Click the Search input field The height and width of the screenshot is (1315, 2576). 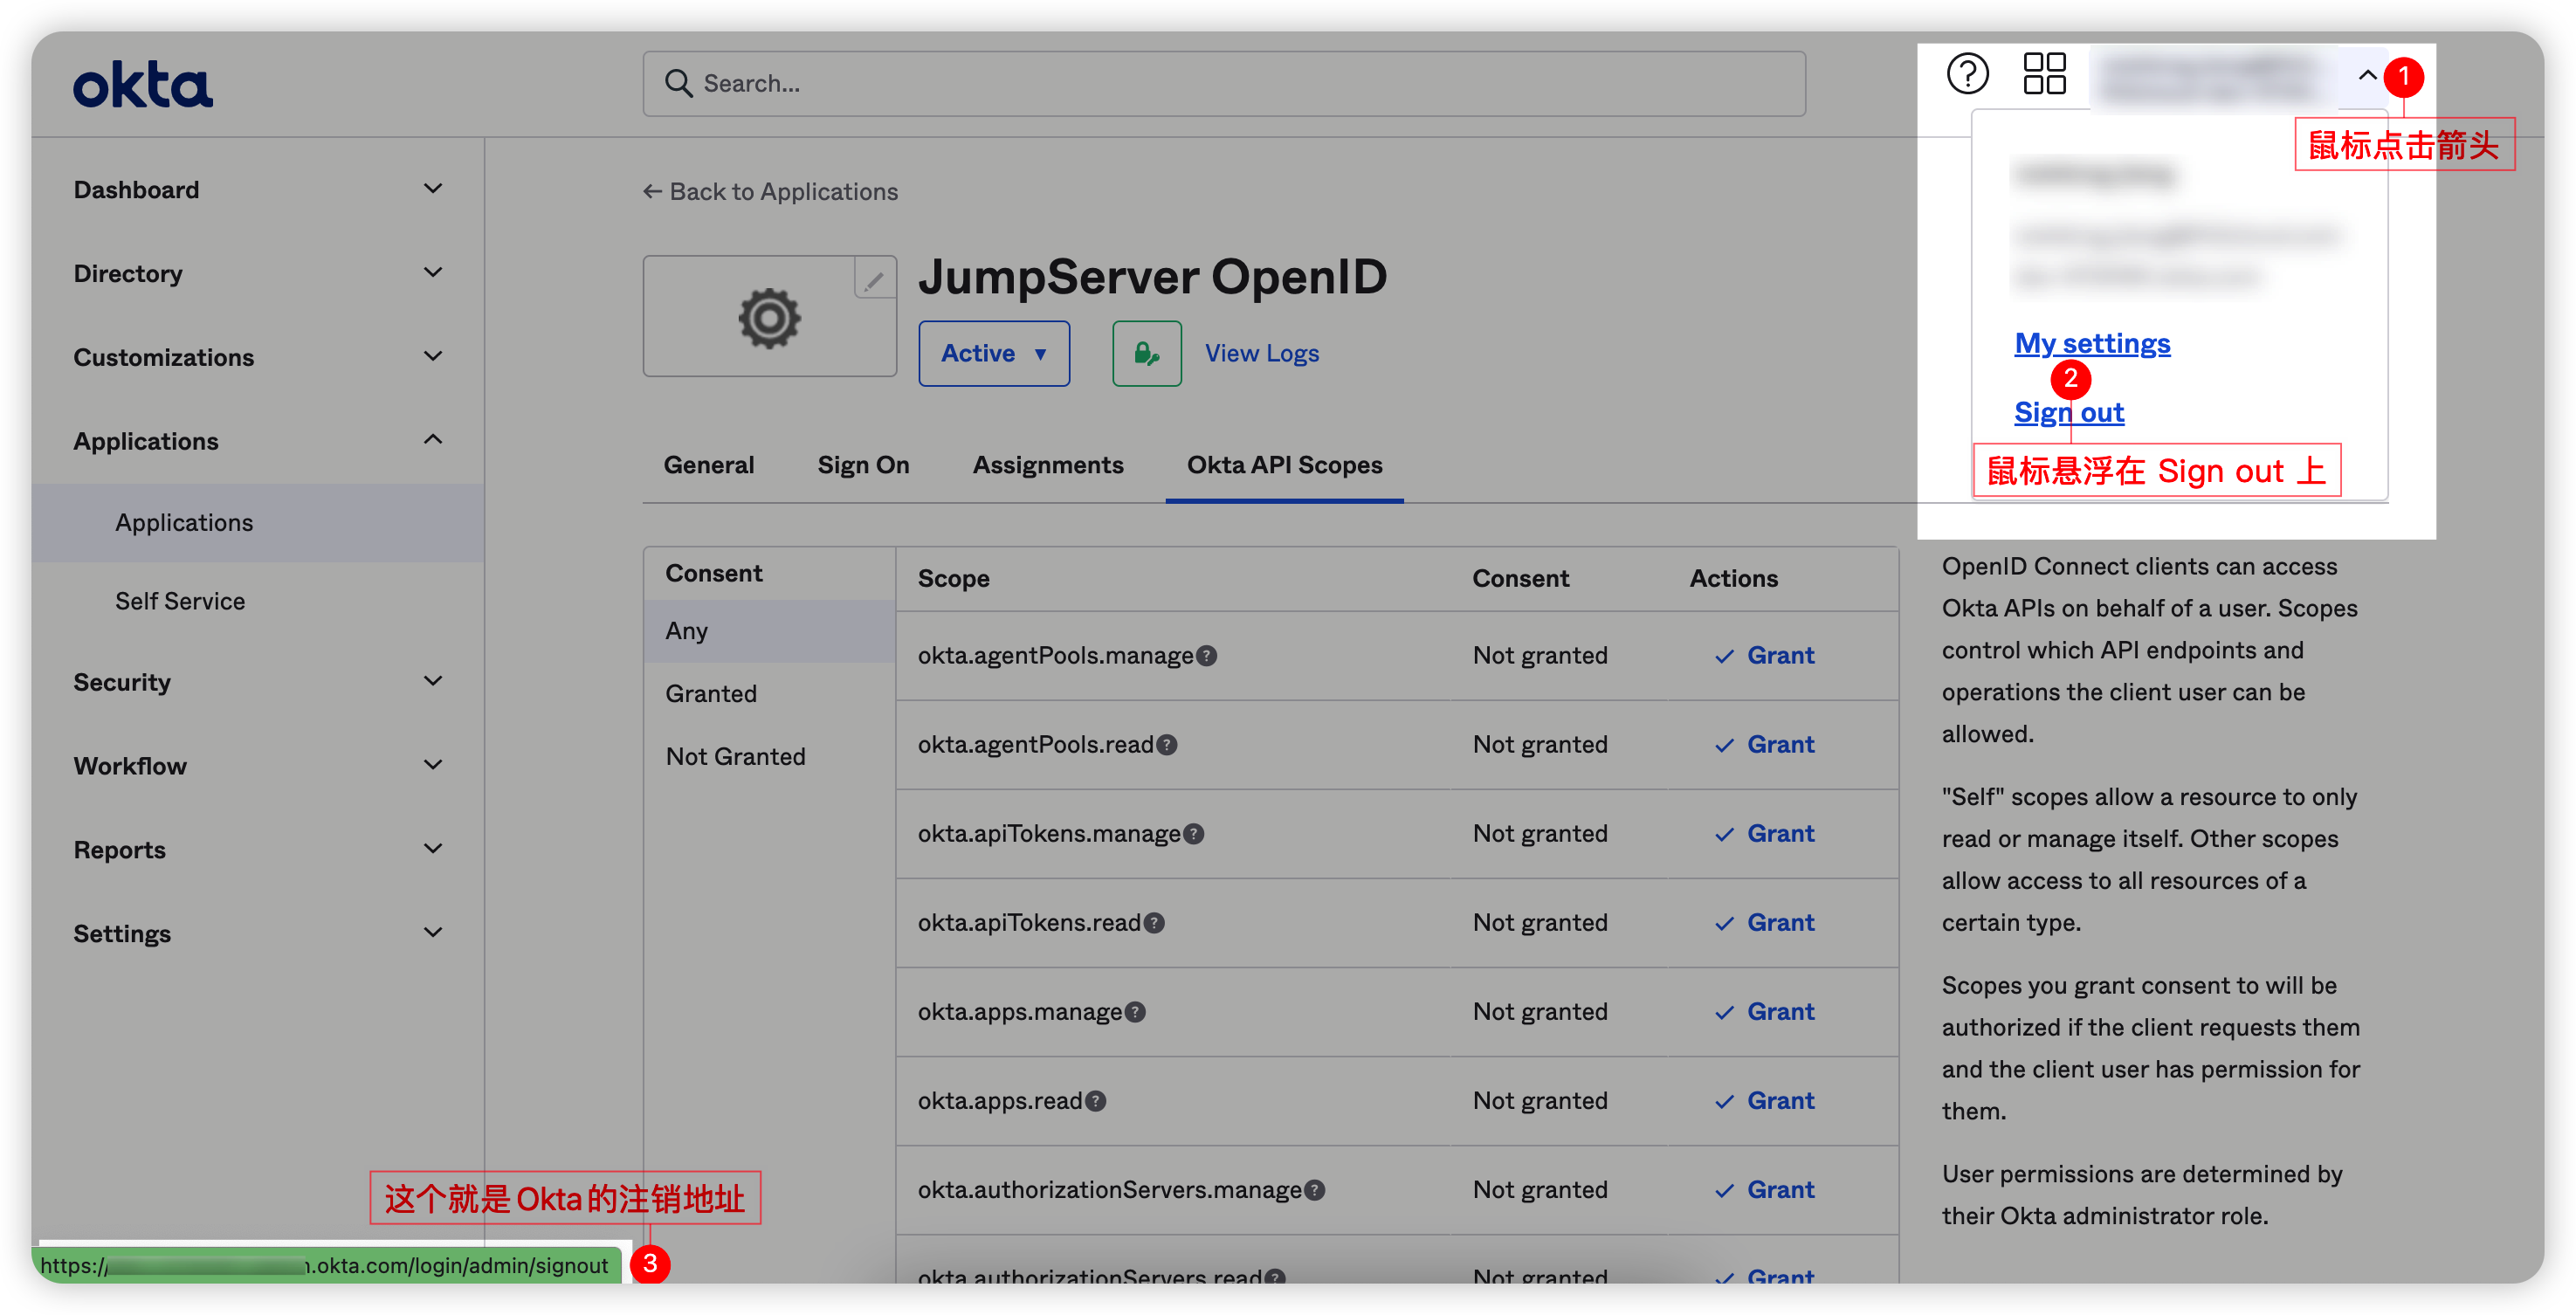(1223, 84)
